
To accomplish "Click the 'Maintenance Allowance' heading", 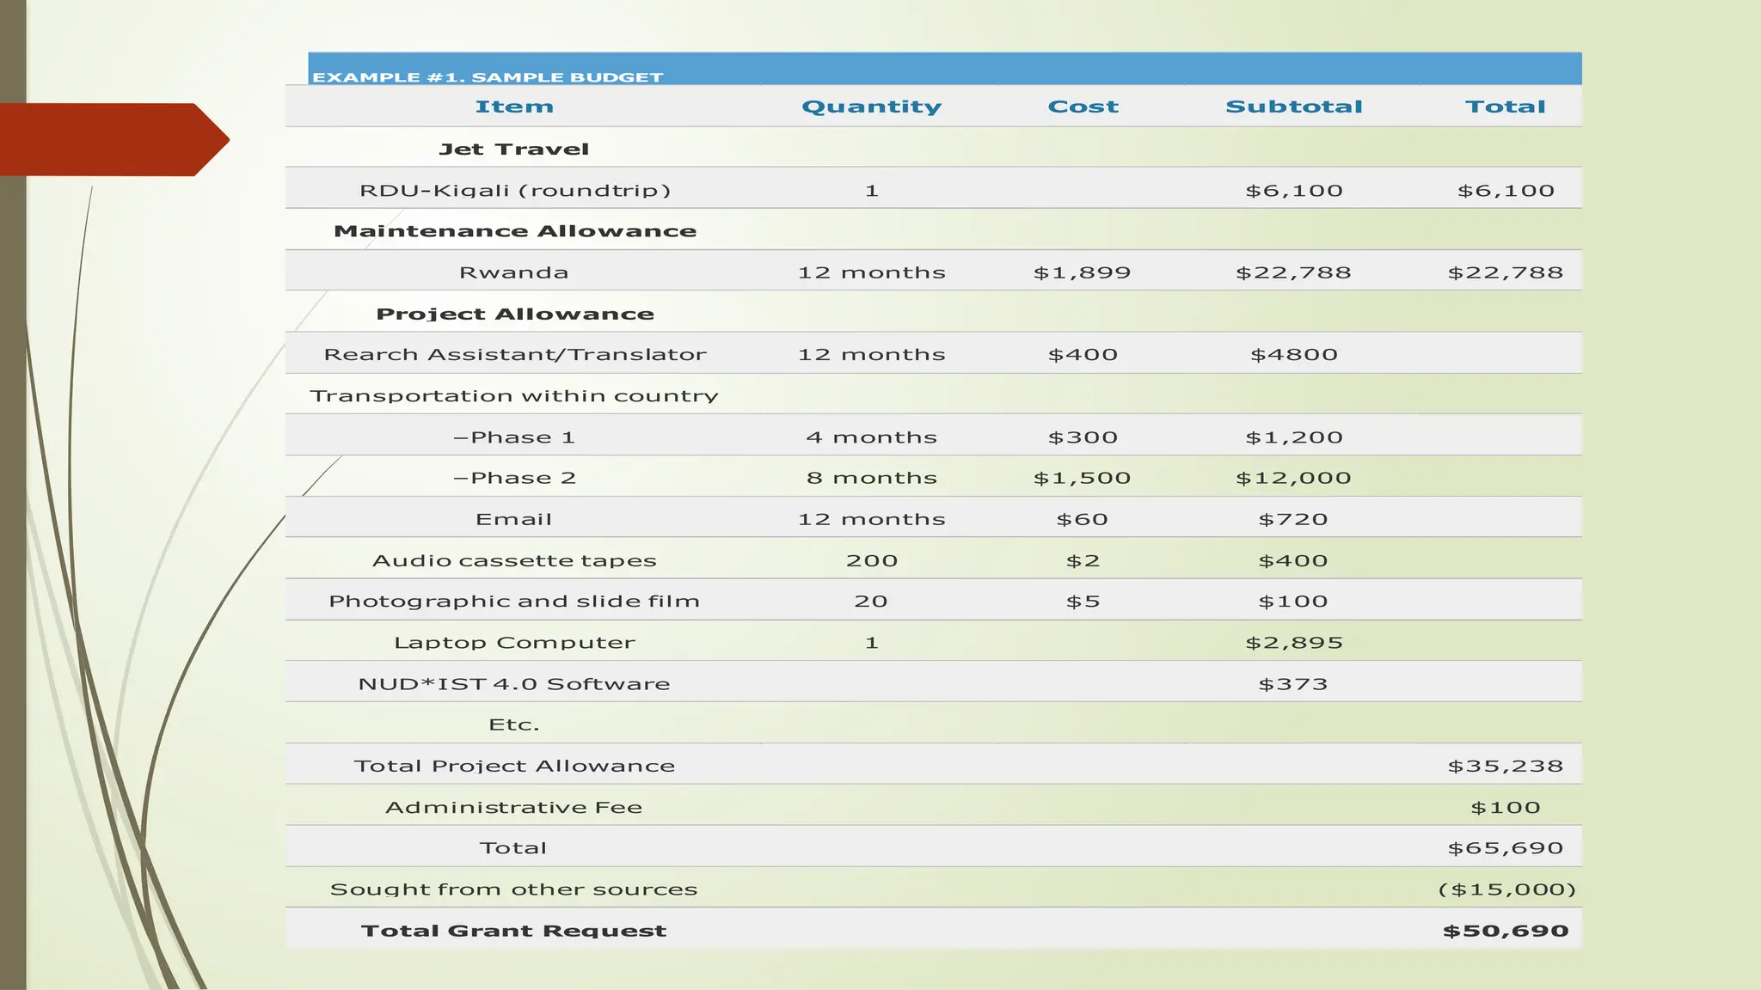I will (514, 231).
